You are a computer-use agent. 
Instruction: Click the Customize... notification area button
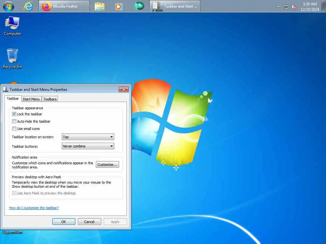pyautogui.click(x=108, y=165)
